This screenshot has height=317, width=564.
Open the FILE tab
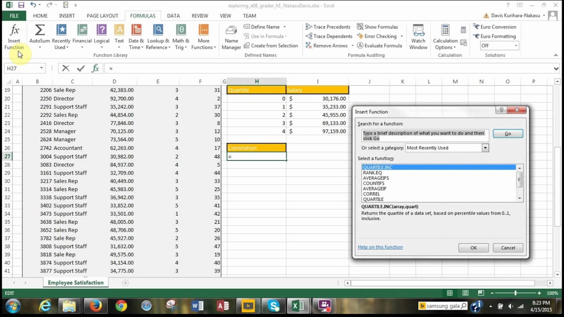(14, 15)
